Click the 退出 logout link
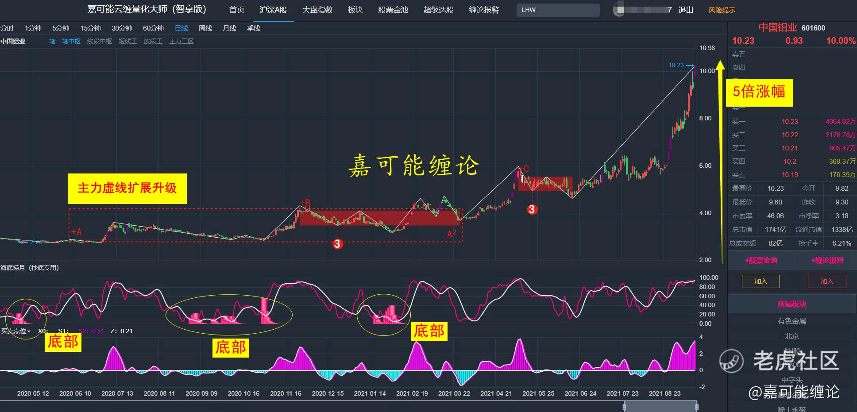Image resolution: width=857 pixels, height=412 pixels. [x=686, y=10]
